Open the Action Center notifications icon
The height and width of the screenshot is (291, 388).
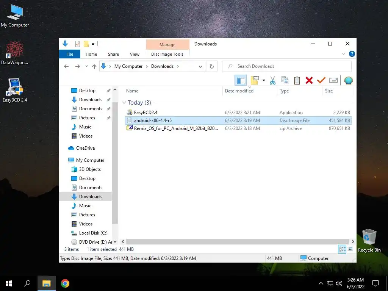pyautogui.click(x=375, y=283)
